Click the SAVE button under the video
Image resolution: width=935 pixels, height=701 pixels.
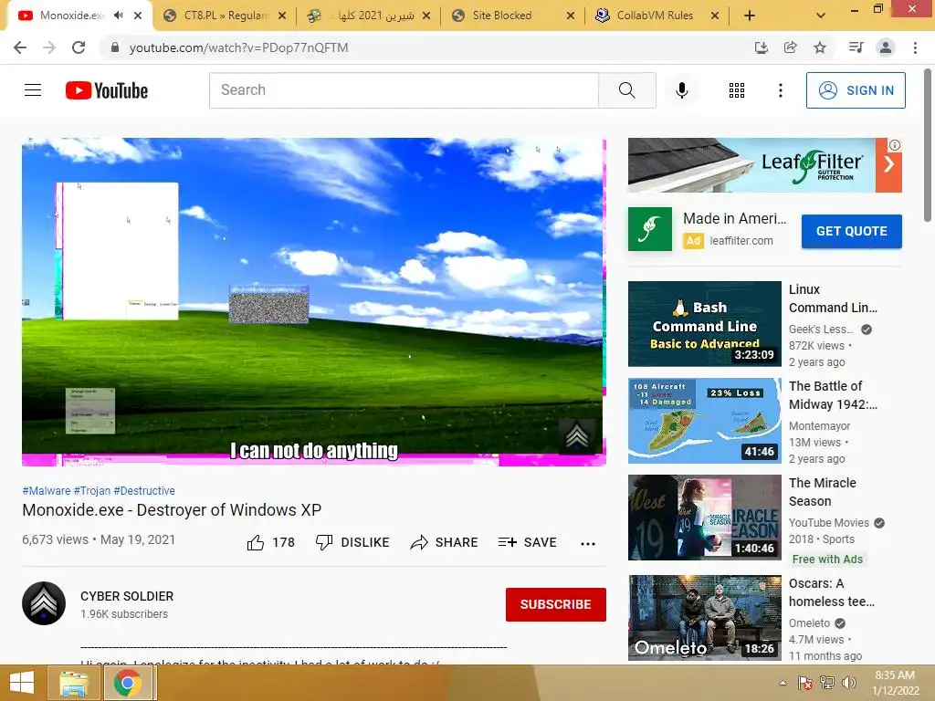point(527,542)
